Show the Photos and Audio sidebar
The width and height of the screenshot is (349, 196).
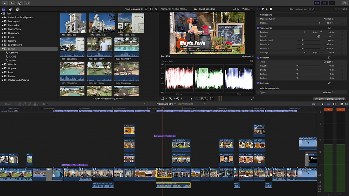click(11, 9)
